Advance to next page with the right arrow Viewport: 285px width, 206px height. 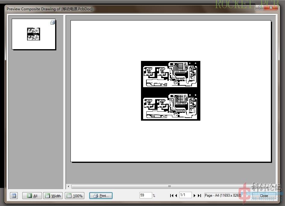(x=195, y=195)
